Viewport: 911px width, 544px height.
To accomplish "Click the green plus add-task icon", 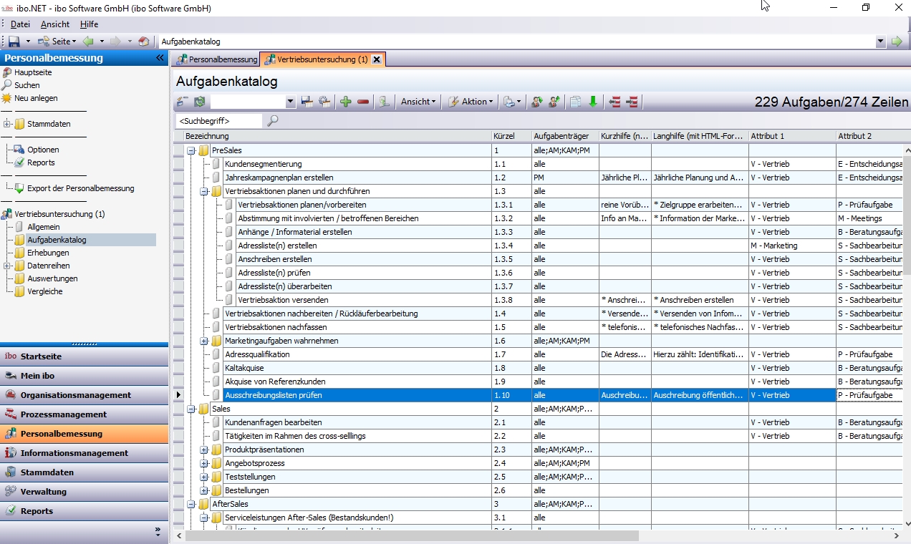I will click(x=346, y=102).
